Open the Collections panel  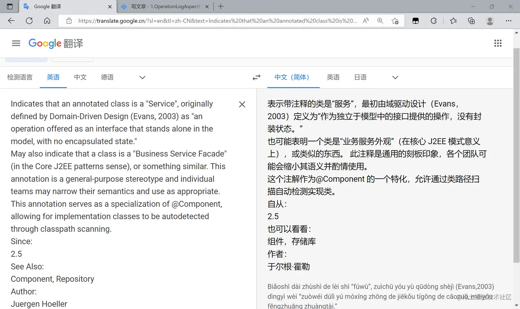(472, 21)
